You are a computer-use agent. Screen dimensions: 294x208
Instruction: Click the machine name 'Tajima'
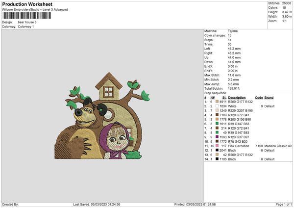(233, 31)
